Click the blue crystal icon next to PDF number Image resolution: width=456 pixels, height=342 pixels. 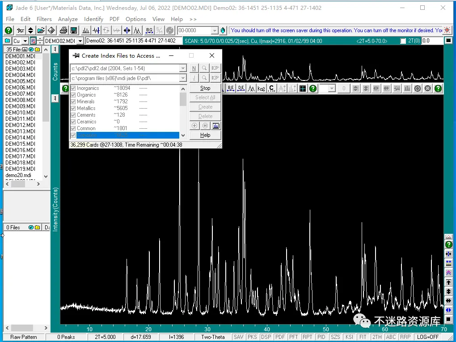point(223,30)
